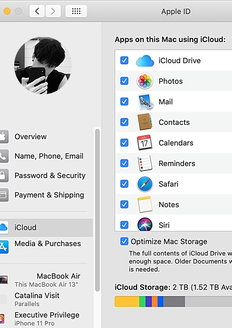Select the Catalina Visit device entry

click(x=46, y=300)
